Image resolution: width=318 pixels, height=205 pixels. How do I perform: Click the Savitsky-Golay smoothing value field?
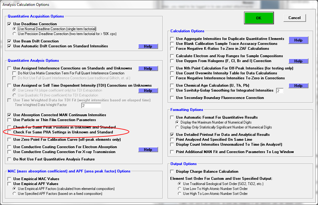pyautogui.click(x=279, y=91)
